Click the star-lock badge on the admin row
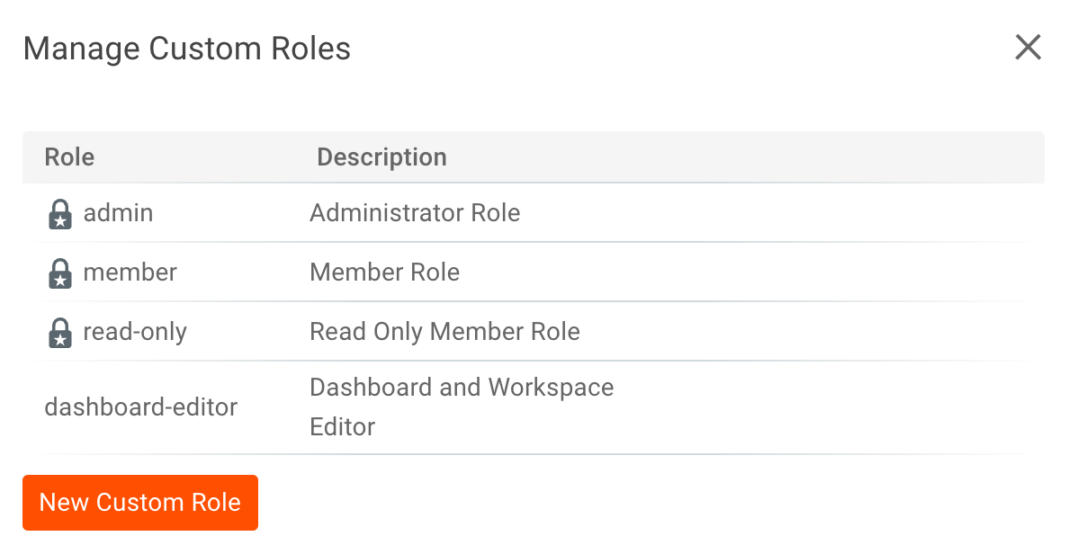Screen dimensions: 1068x554 coord(59,213)
